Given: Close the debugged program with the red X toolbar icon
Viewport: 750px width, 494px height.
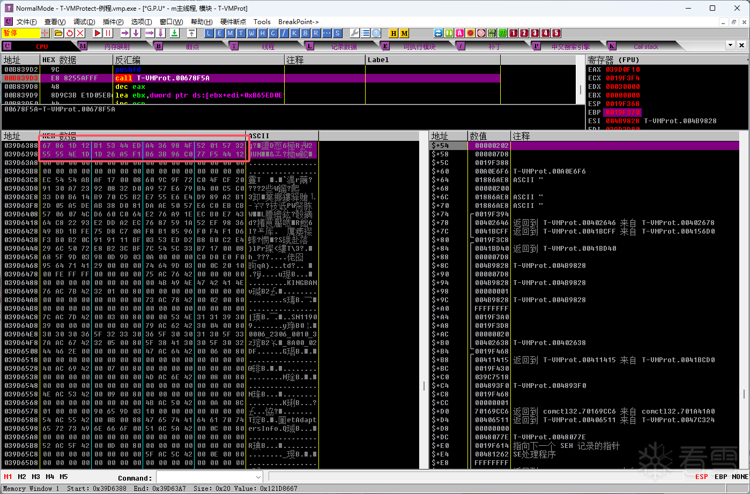Looking at the screenshot, I should (80, 33).
